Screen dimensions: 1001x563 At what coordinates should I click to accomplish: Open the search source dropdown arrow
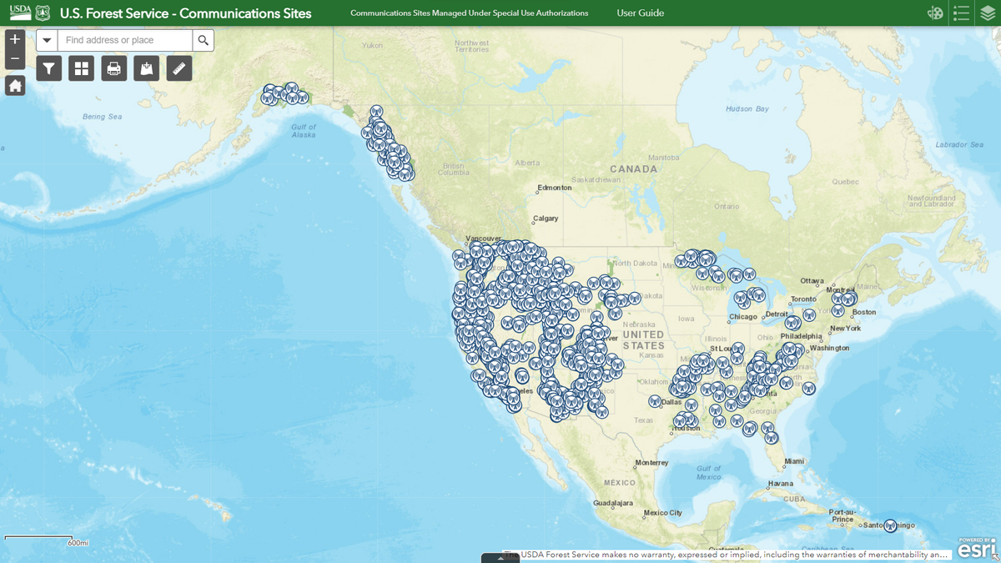coord(47,39)
